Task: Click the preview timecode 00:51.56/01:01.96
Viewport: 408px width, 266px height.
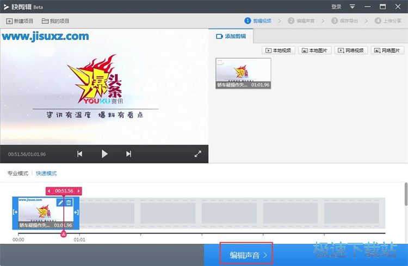Action: [x=27, y=154]
